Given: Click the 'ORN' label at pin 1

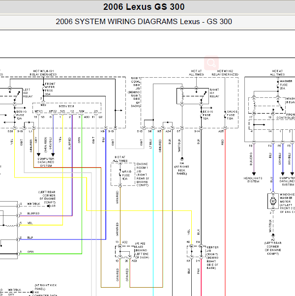Looking at the screenshot, I should (30, 252).
